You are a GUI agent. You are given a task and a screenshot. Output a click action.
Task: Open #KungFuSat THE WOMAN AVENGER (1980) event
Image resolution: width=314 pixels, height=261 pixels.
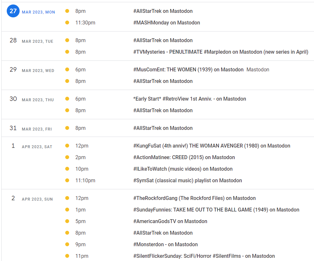click(212, 146)
